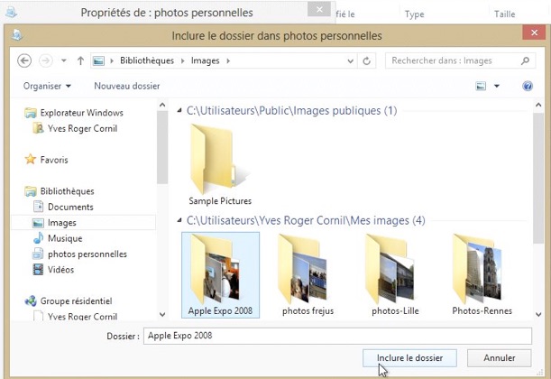Open the help button

[x=528, y=86]
